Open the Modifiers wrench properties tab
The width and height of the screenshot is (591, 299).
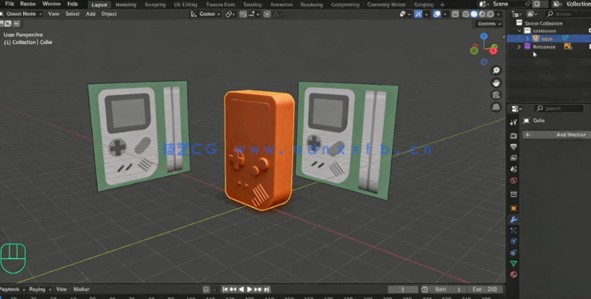(x=513, y=219)
